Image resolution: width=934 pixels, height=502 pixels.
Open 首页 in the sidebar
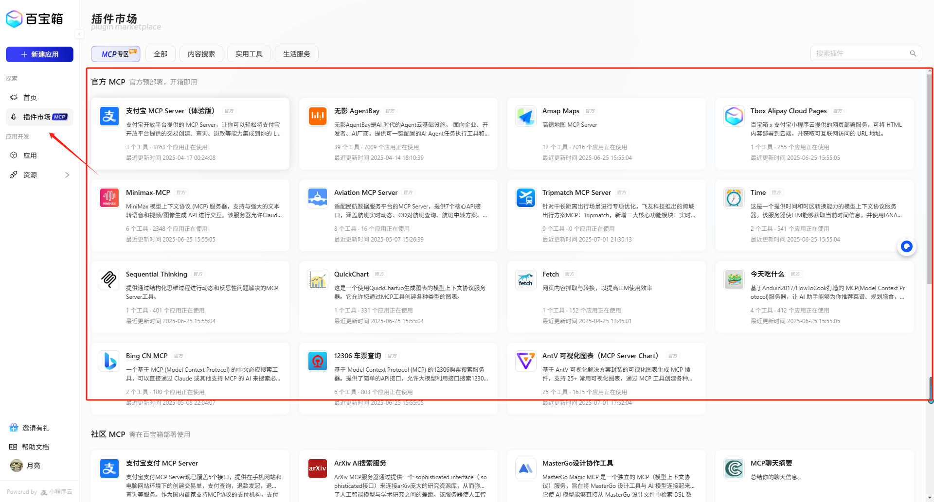[39, 98]
